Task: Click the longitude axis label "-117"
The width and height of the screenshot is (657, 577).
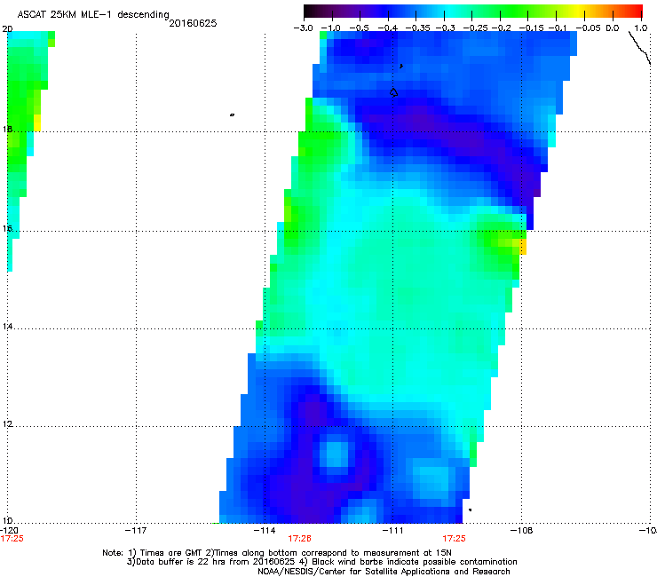Action: [136, 531]
